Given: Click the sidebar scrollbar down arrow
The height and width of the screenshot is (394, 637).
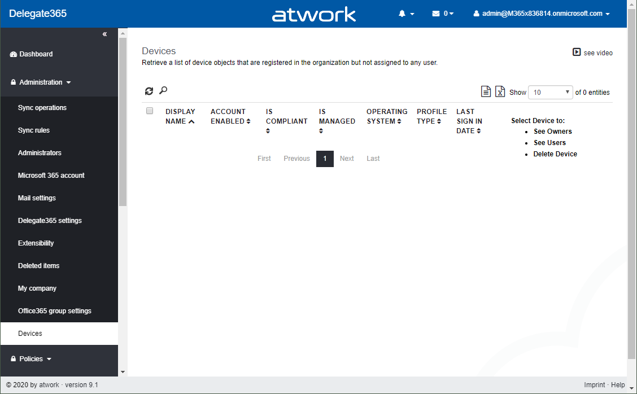Looking at the screenshot, I should tap(123, 371).
